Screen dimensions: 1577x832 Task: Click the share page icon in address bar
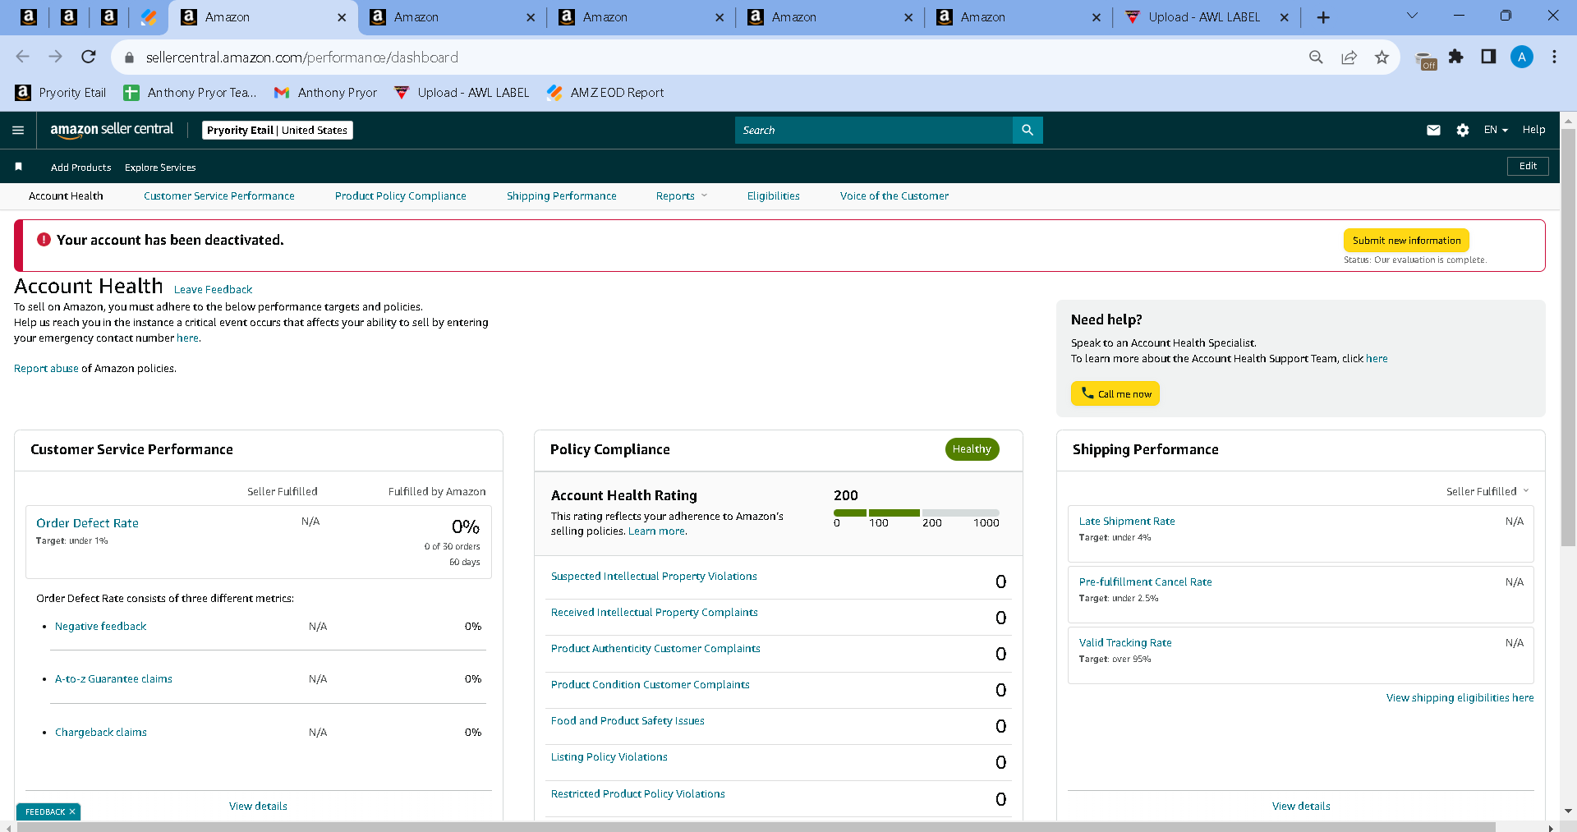point(1349,57)
